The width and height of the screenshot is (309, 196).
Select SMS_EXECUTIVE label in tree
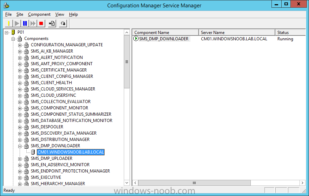pos(46,177)
